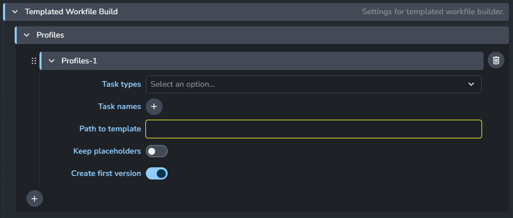Screen dimensions: 513x218
Task: Click the Templated Workfile Build title
Action: click(71, 12)
